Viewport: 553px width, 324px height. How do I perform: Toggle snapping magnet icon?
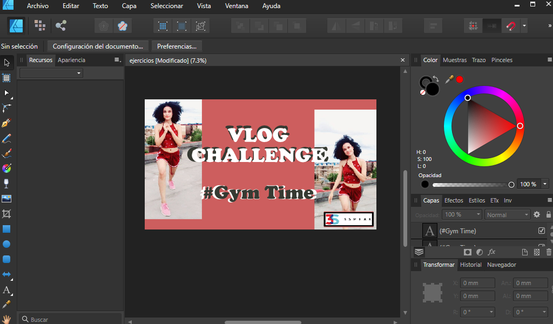point(511,26)
